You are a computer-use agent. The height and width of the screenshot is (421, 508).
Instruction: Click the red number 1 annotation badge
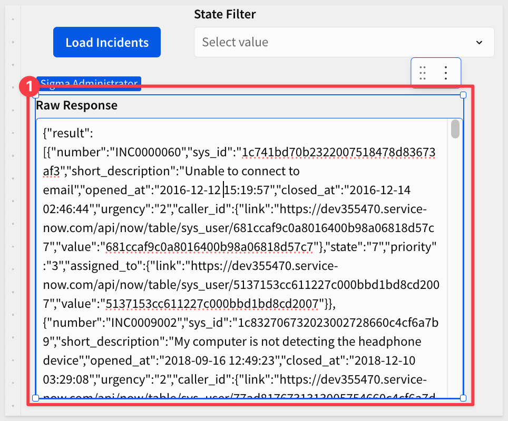point(30,86)
